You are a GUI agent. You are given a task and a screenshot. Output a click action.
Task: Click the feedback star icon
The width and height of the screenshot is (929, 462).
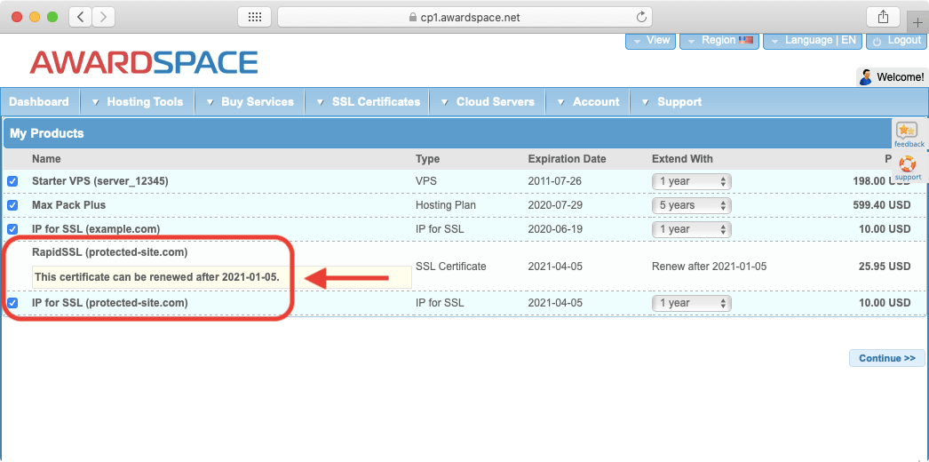[908, 131]
